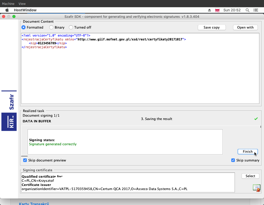
Task: Open the HostWindow application menu
Action: pyautogui.click(x=25, y=10)
